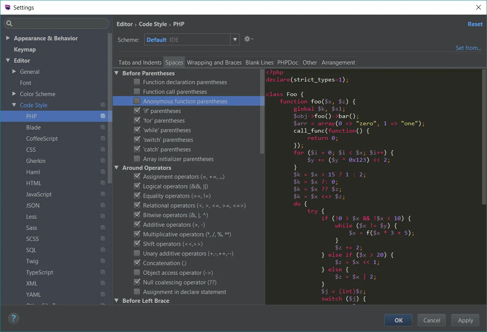
Task: Click the copy icon beside SCSS
Action: [103, 239]
